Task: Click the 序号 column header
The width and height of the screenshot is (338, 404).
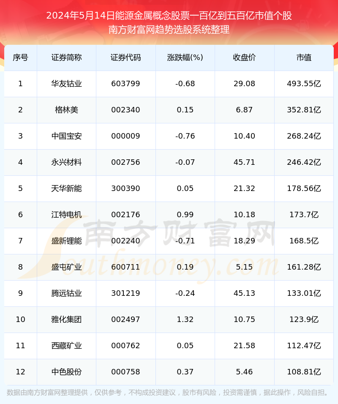Action: coord(20,57)
